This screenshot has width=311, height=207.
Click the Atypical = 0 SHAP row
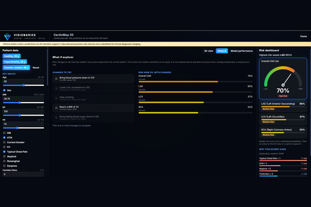click(x=283, y=169)
